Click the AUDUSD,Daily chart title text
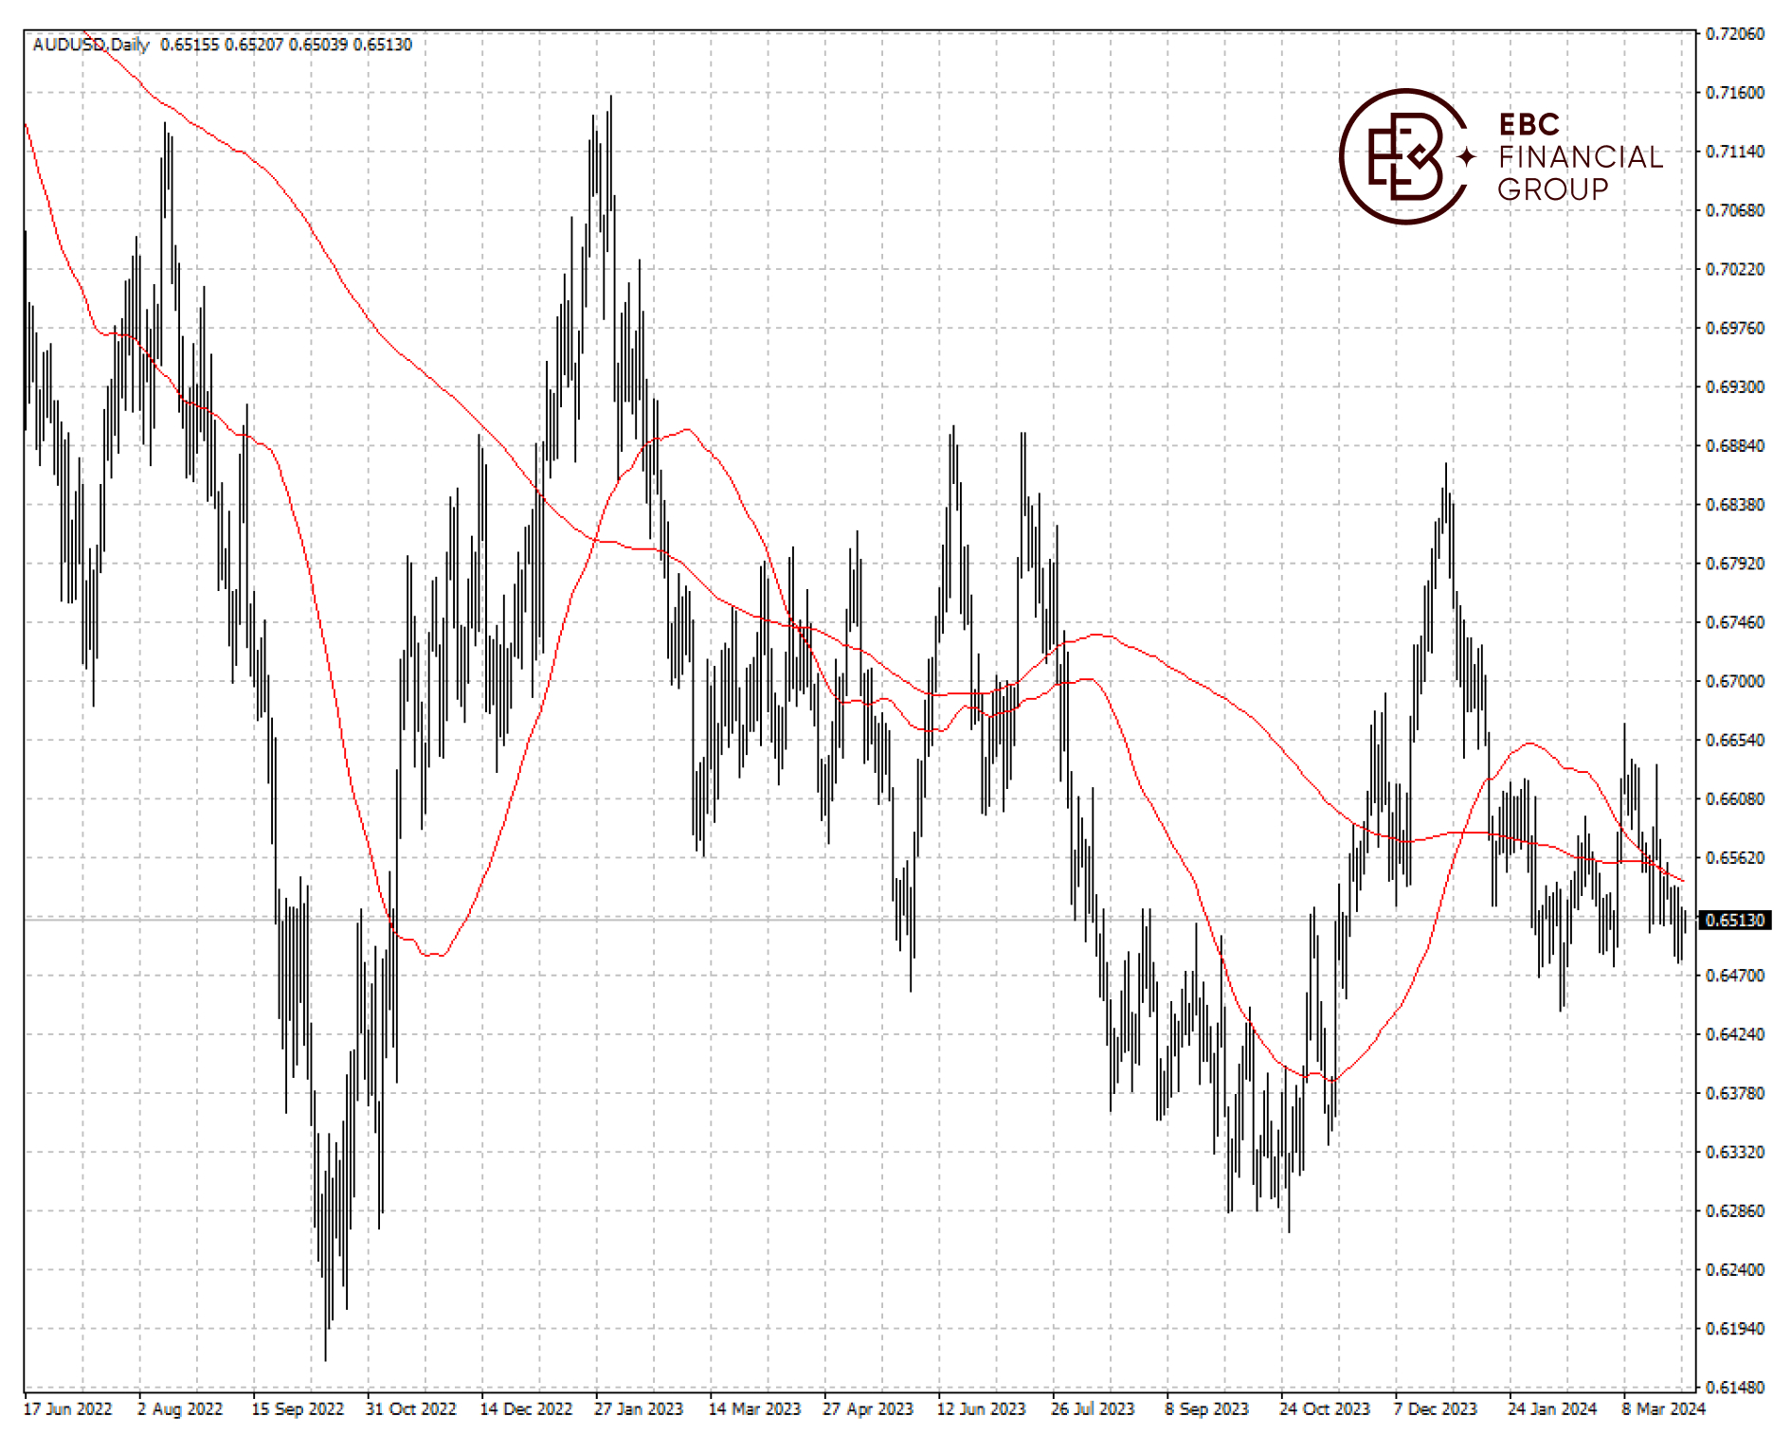 click(91, 45)
